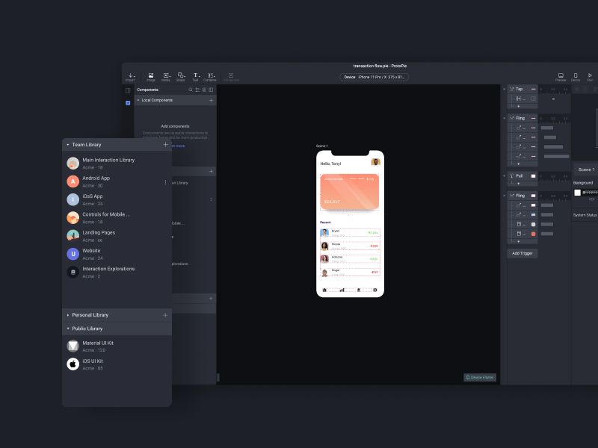Click the Tap trigger label
598x448 pixels.
tap(519, 89)
